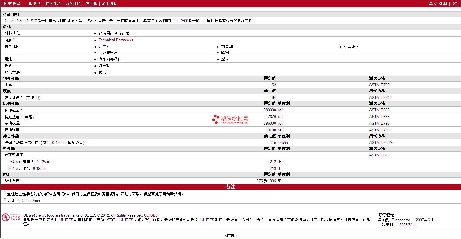Screen dimensions: 461x239
Task: Click ASTM D638 in the 抗张强度 row
Action: (x=379, y=117)
